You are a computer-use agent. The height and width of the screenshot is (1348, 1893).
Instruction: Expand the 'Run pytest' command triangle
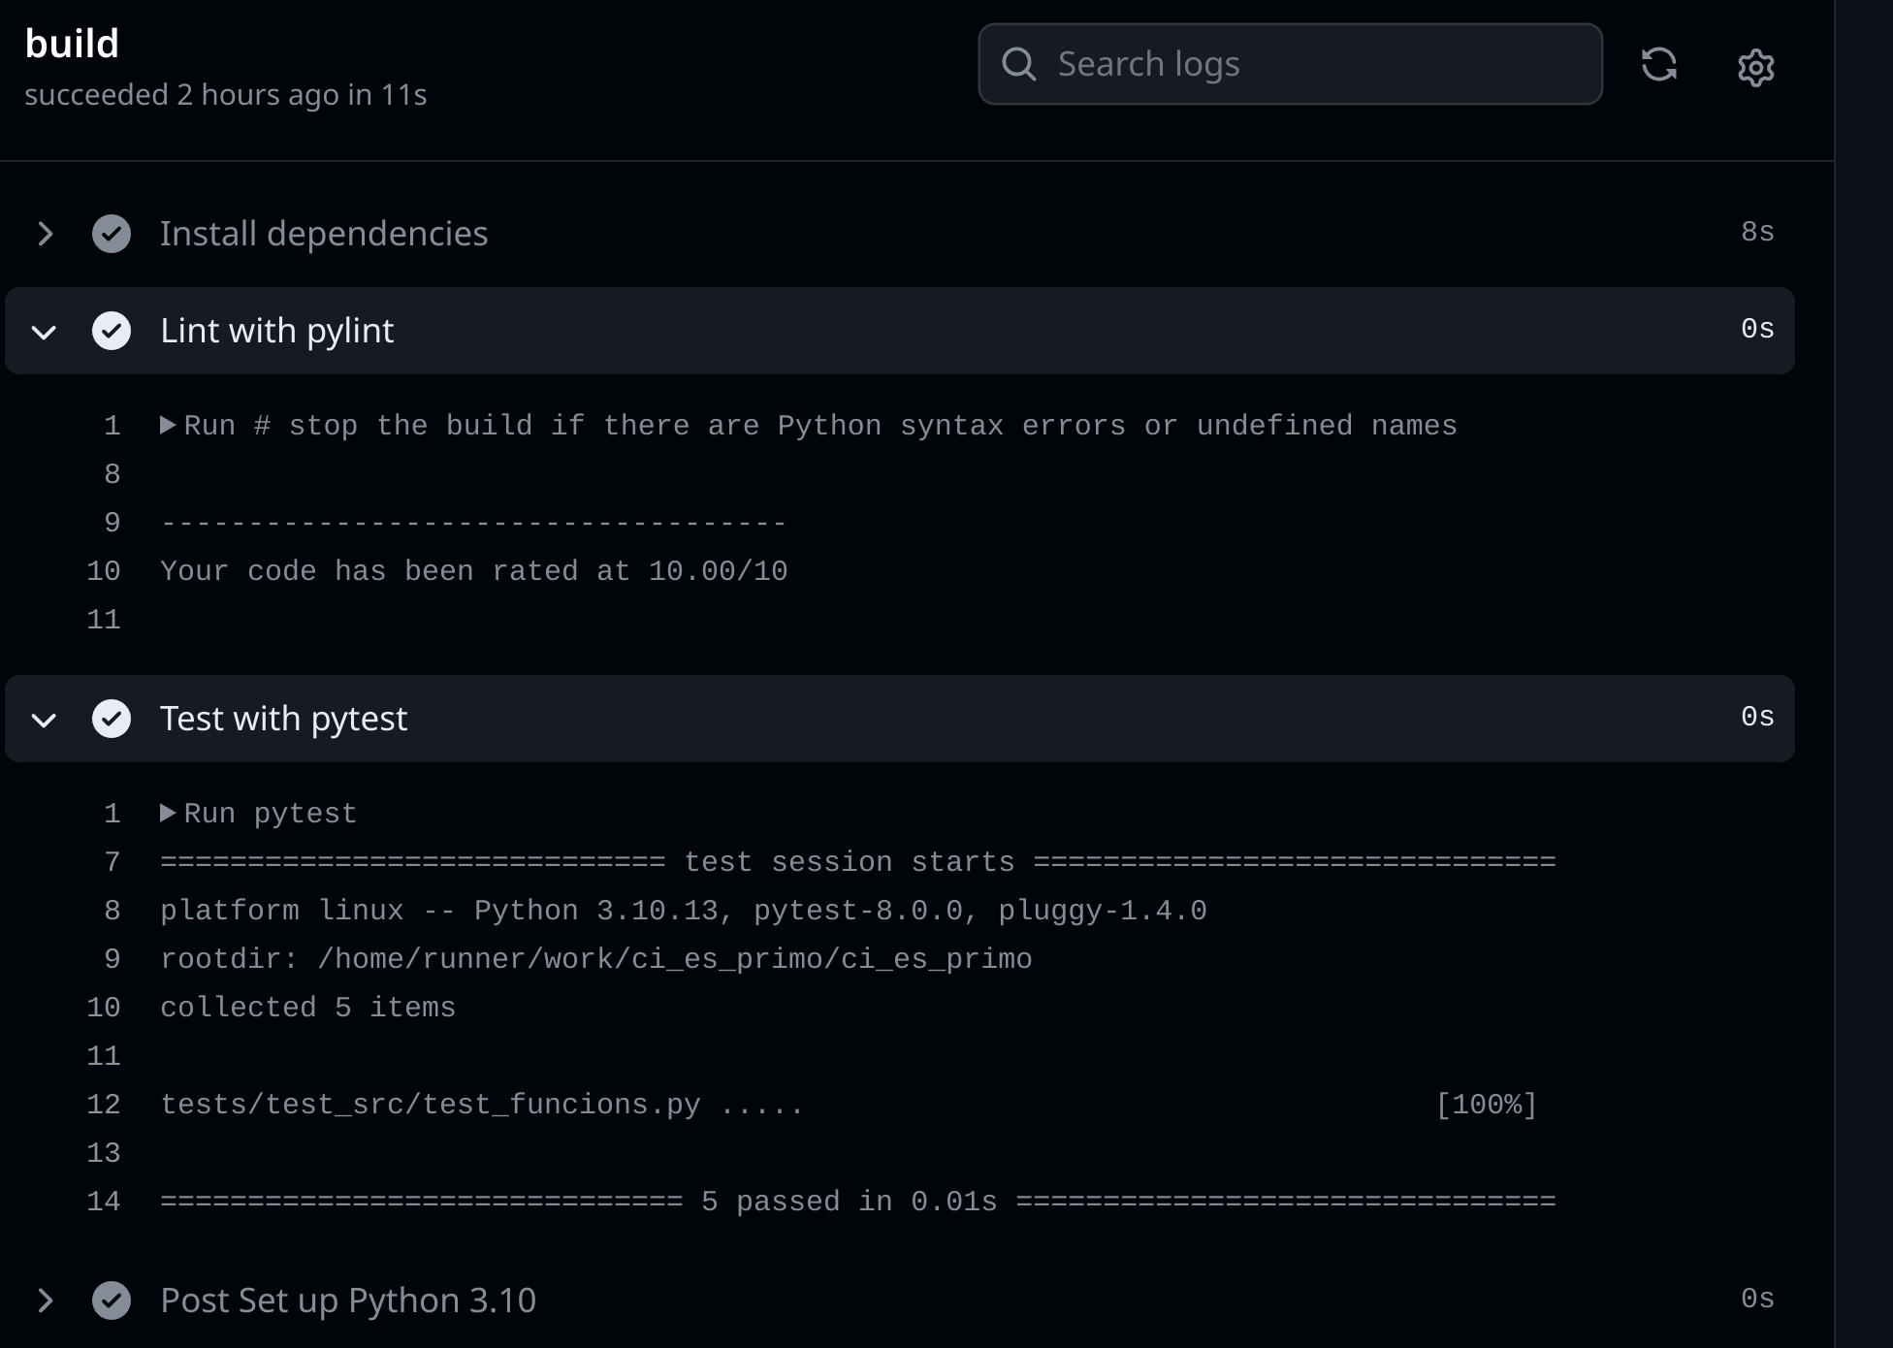(x=168, y=813)
